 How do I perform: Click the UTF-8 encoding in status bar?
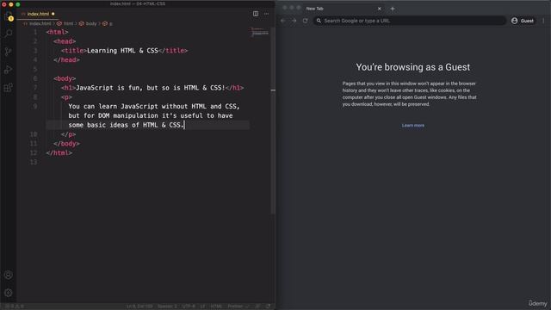189,307
